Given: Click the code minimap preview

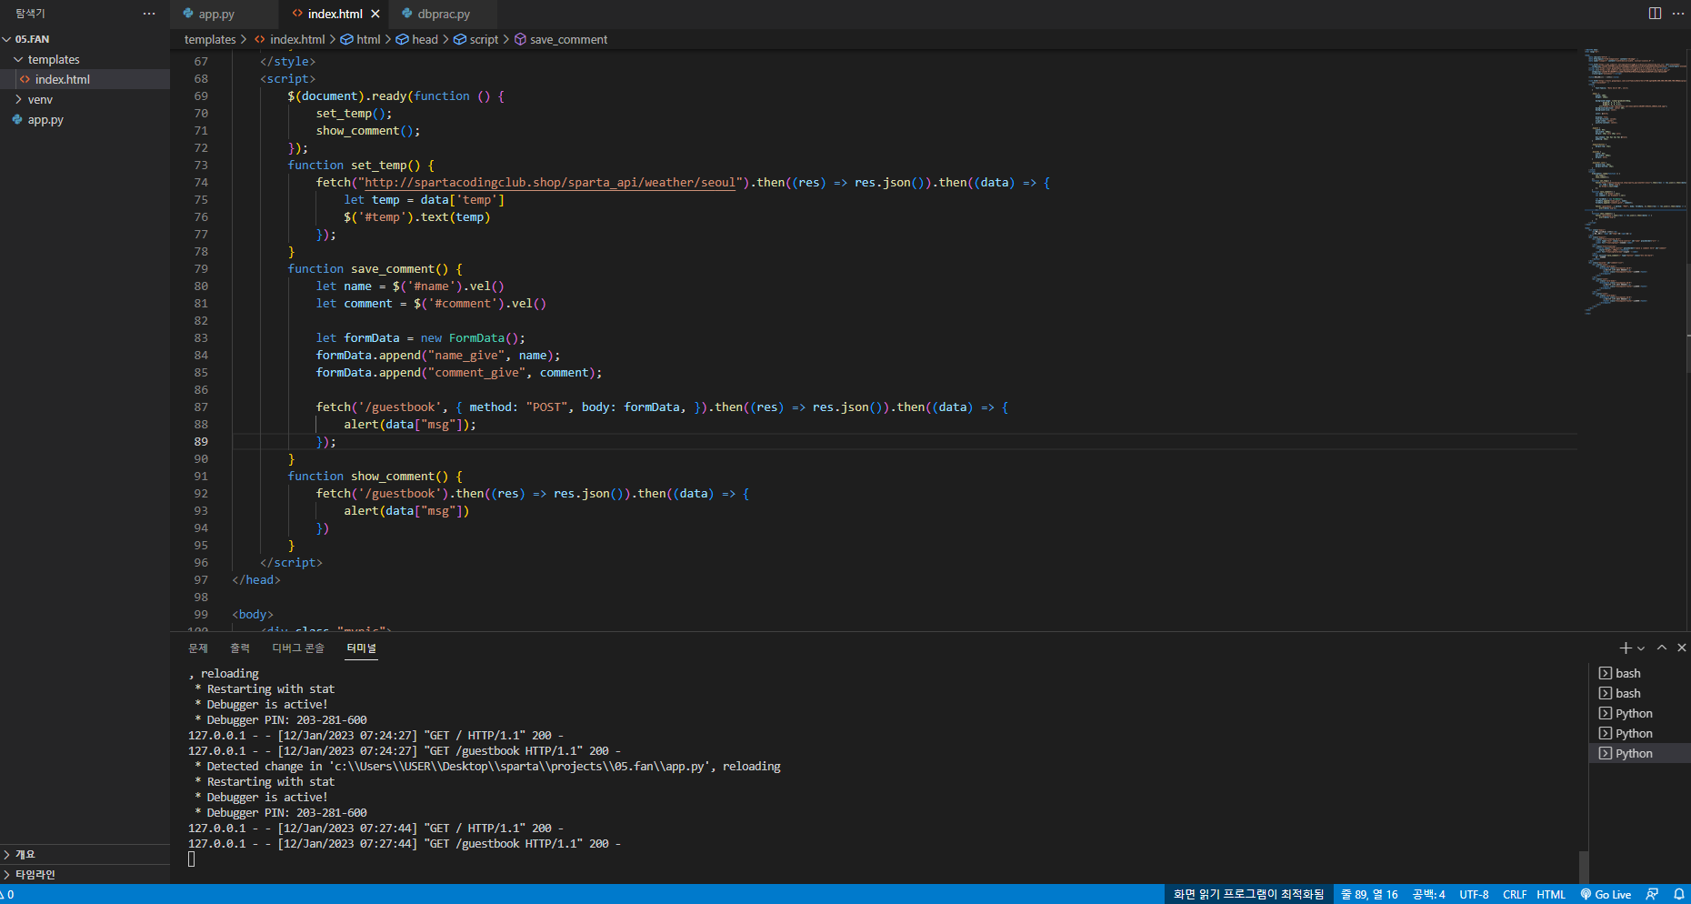Looking at the screenshot, I should [1634, 182].
